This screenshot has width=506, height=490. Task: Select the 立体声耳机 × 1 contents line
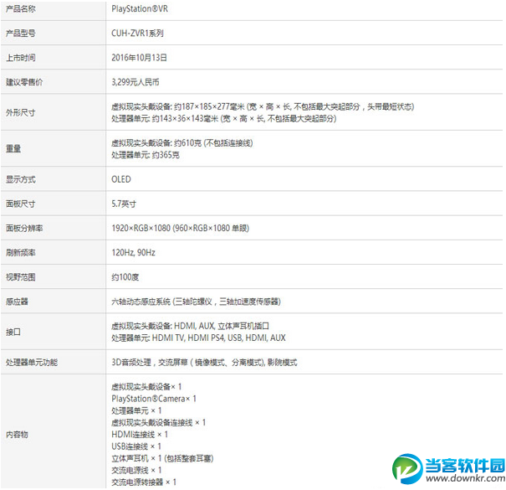click(x=162, y=458)
